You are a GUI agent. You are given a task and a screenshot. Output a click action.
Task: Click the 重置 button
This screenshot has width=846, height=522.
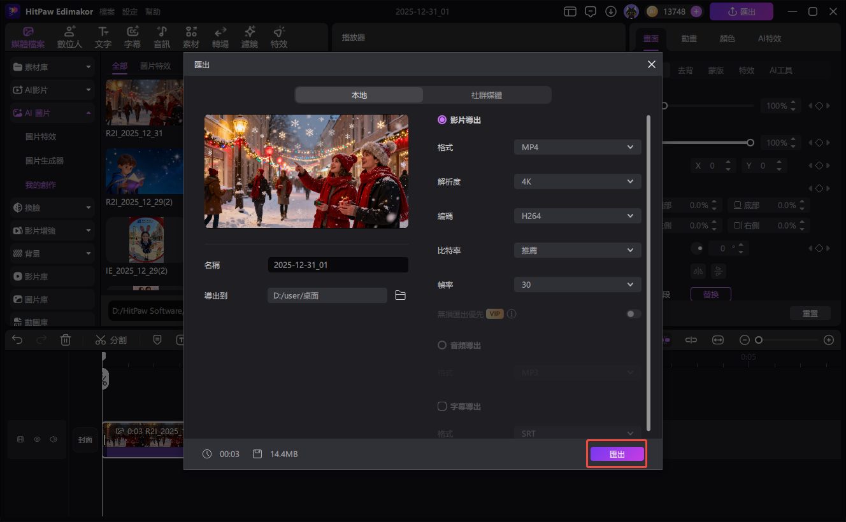click(x=810, y=313)
